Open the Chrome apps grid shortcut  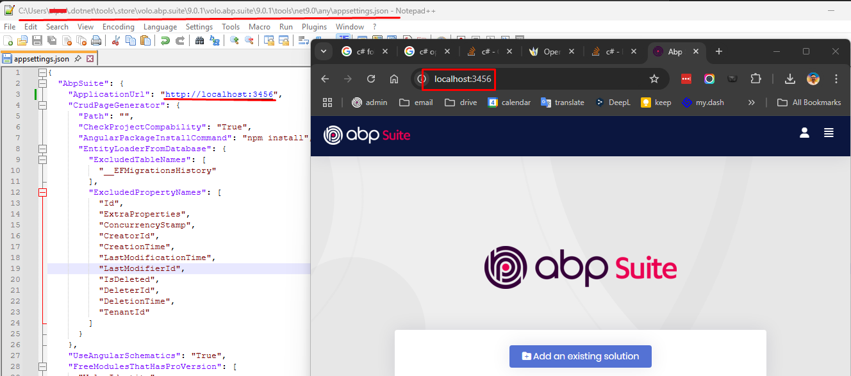click(x=327, y=102)
